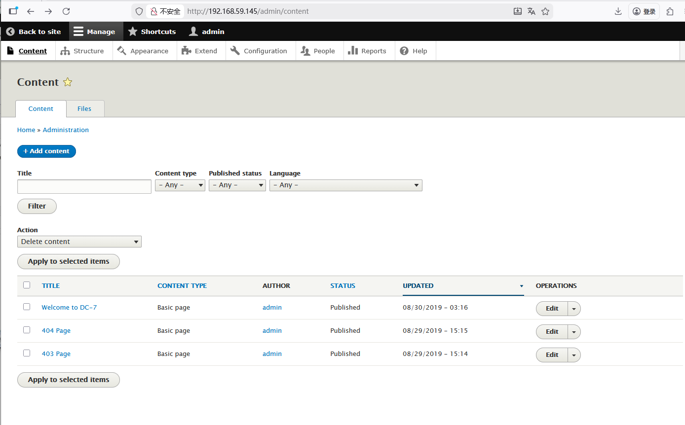Click the Add content button

click(x=46, y=151)
